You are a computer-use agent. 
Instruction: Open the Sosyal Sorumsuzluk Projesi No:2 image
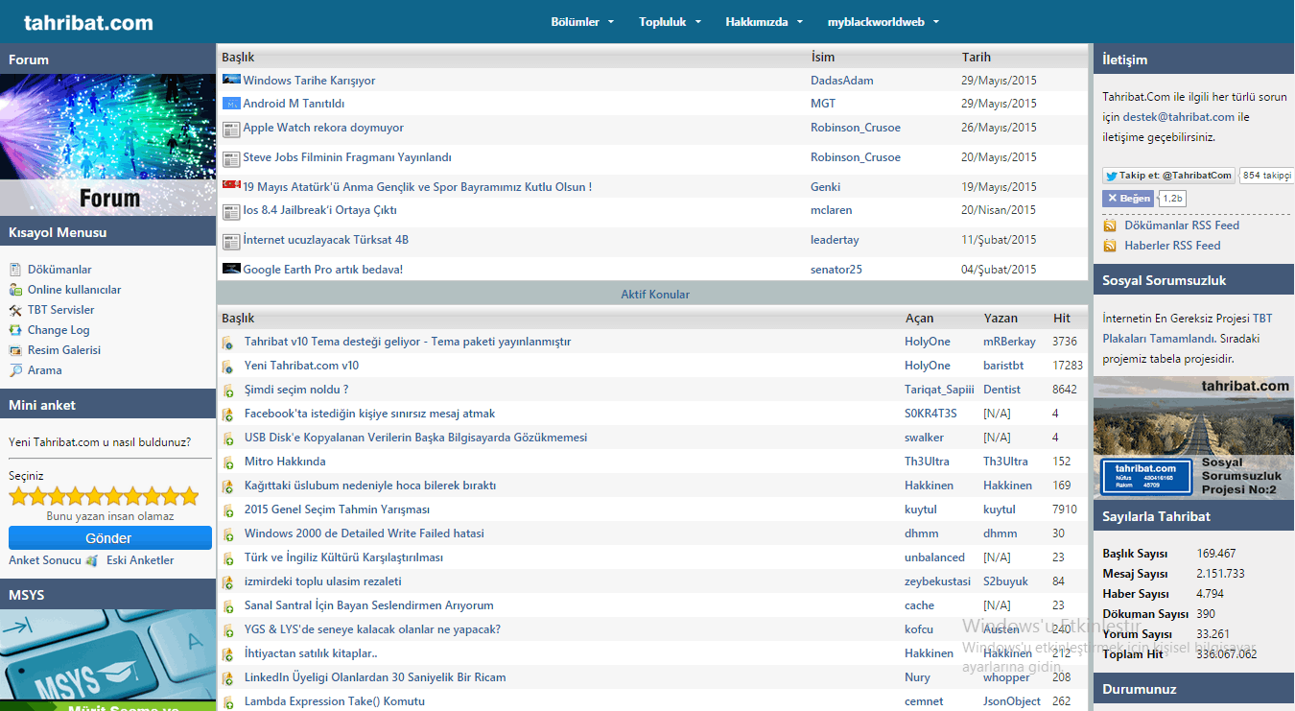pyautogui.click(x=1193, y=438)
